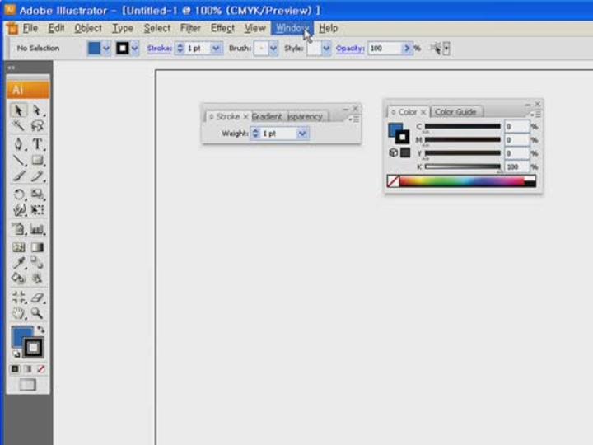The height and width of the screenshot is (445, 593).
Task: Switch toolbox paint mode to Color
Action: click(x=15, y=368)
